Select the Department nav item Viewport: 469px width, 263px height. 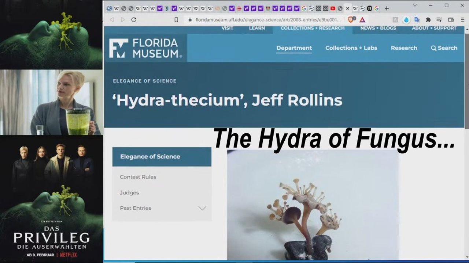pyautogui.click(x=294, y=48)
